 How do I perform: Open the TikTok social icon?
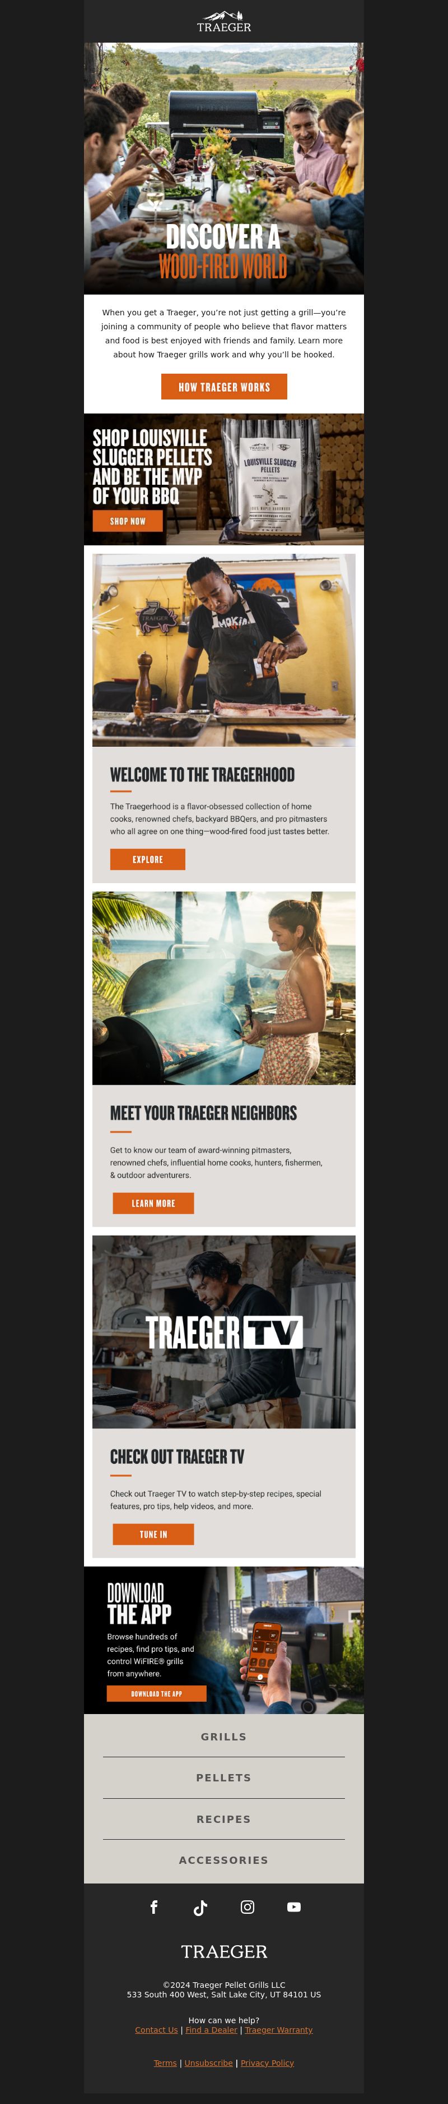200,1908
